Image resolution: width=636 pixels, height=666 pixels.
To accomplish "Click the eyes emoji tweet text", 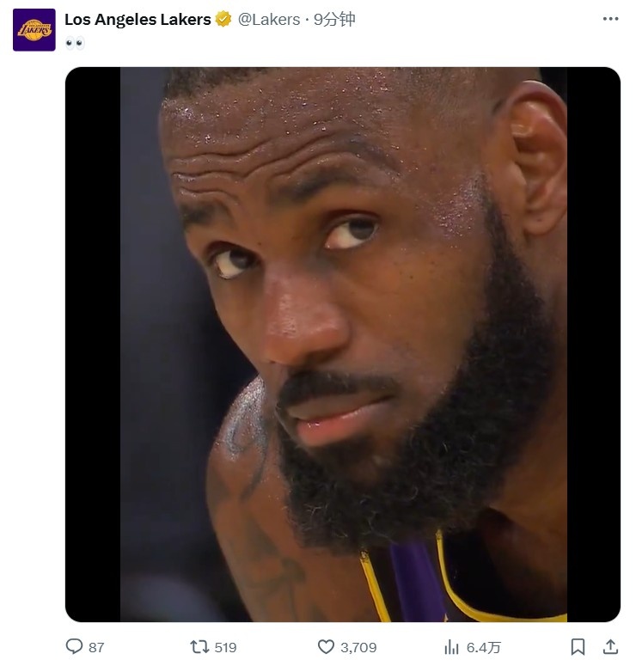I will (75, 43).
